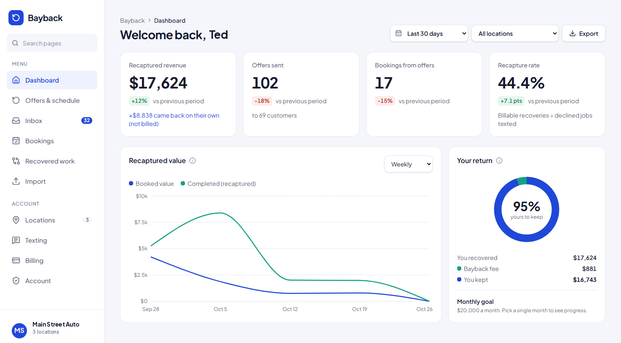
Task: Open the Weekly interval dropdown
Action: point(408,164)
